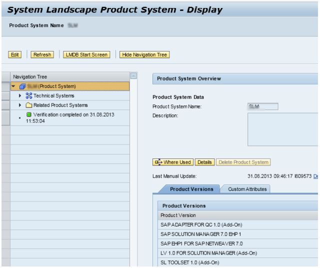Select the SAP SOLUTION MANAGER 7.0 EHP 1 row
The width and height of the screenshot is (320, 268).
pyautogui.click(x=238, y=234)
